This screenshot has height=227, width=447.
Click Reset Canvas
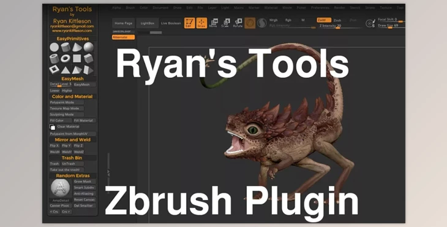pyautogui.click(x=85, y=199)
